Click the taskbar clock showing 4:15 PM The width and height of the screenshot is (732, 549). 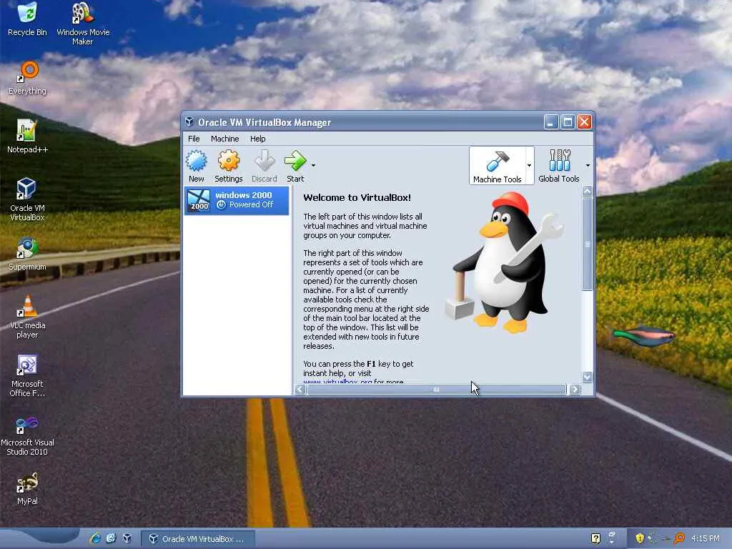pyautogui.click(x=706, y=538)
